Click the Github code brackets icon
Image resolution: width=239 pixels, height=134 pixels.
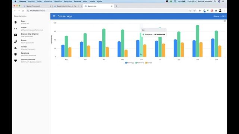(16, 29)
